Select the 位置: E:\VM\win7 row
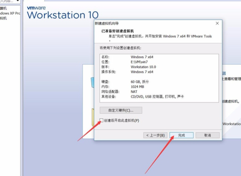Screen dimensions: 241x176 coord(159,62)
